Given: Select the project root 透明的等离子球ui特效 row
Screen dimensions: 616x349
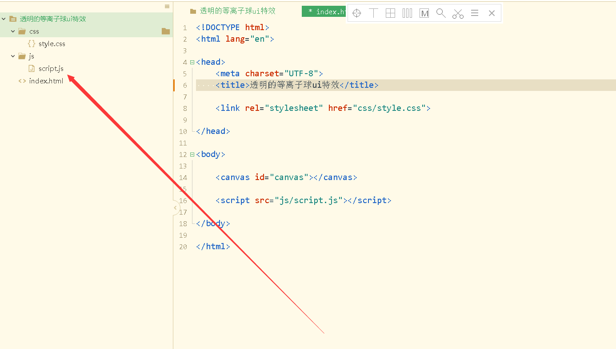Looking at the screenshot, I should point(86,19).
